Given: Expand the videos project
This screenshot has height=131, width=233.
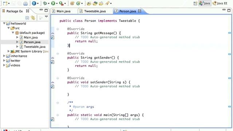Looking at the screenshot, I should 4,65.
